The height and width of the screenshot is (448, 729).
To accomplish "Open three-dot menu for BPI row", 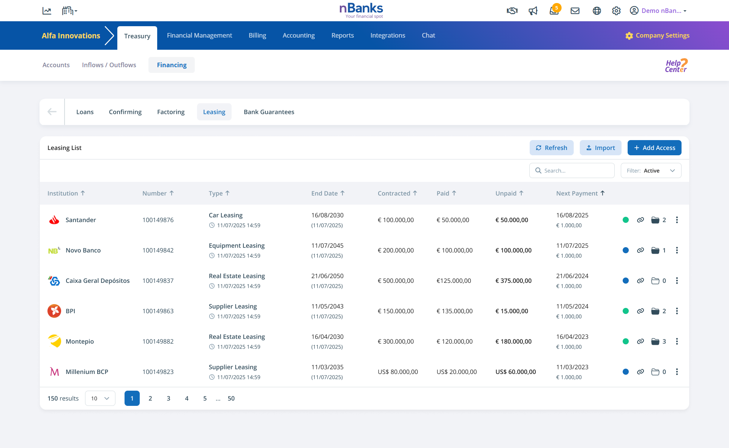I will click(677, 311).
